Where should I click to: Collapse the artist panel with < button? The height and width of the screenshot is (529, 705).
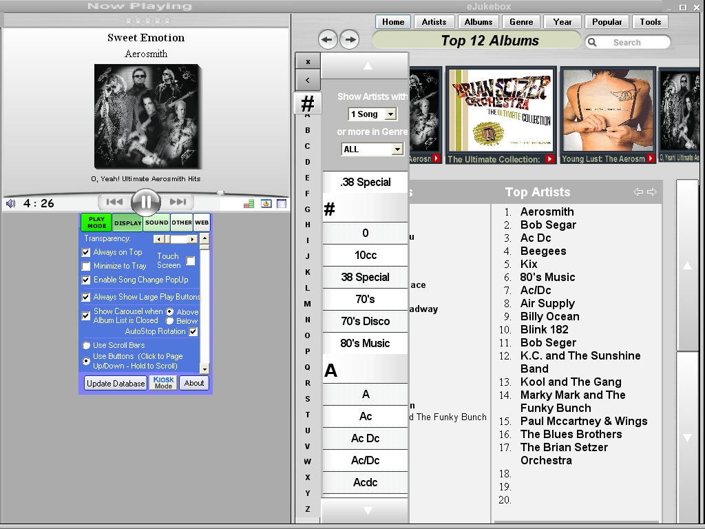(308, 80)
